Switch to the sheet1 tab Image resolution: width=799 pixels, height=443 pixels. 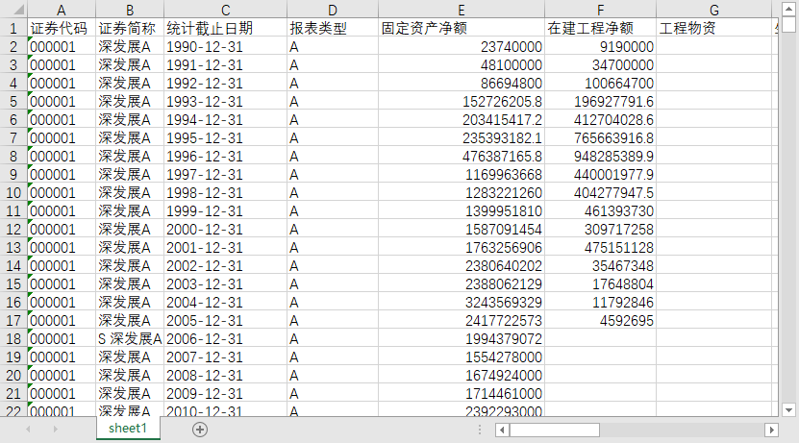pos(128,429)
